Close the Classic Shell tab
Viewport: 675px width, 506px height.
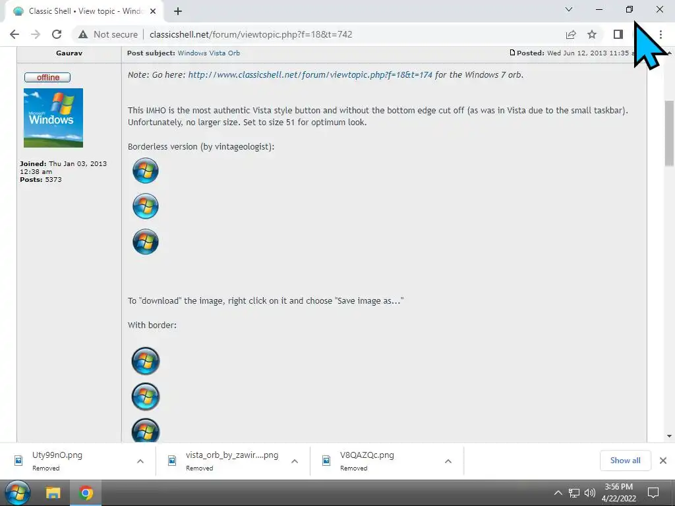pyautogui.click(x=153, y=11)
